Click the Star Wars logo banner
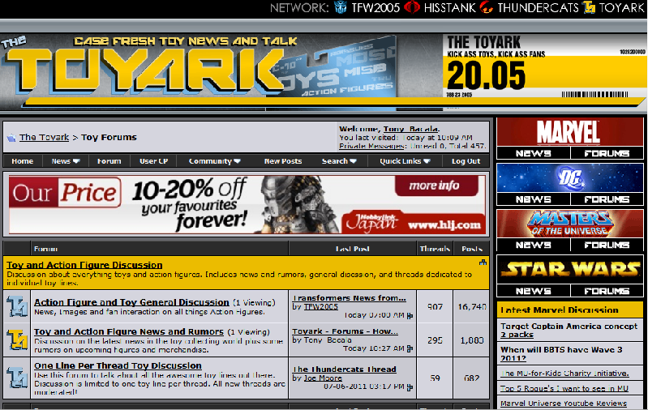The width and height of the screenshot is (648, 410). point(570,269)
